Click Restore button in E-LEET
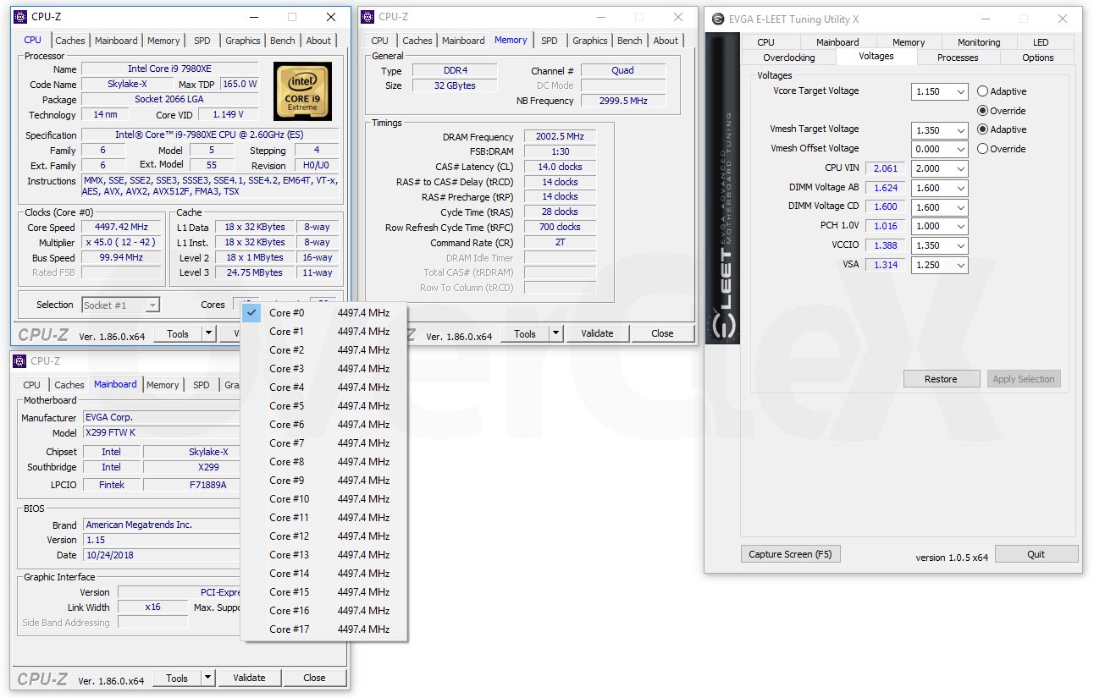 pos(941,379)
